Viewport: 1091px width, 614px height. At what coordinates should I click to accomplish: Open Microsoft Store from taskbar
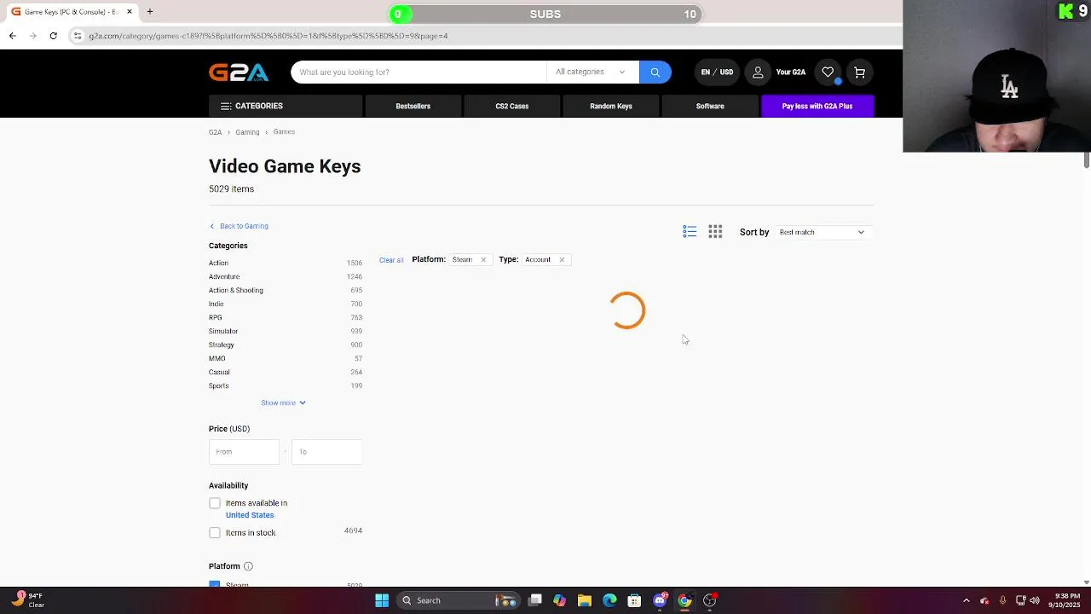(634, 600)
